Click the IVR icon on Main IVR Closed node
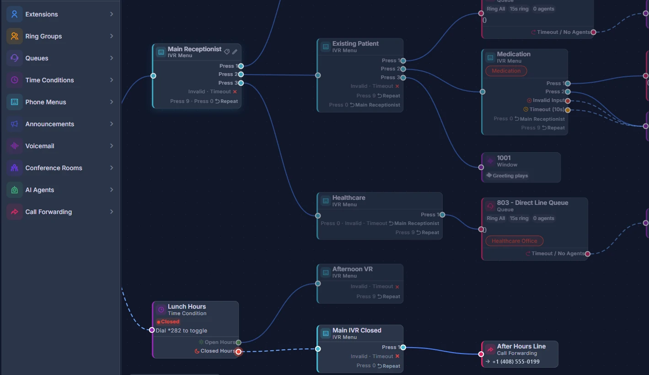 (326, 333)
